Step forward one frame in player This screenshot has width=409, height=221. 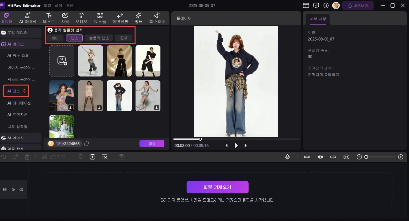pos(245,145)
